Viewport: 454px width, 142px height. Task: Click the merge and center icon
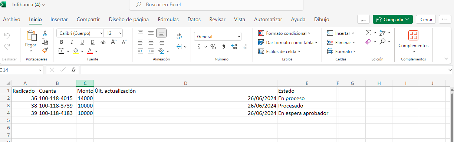pos(179,47)
